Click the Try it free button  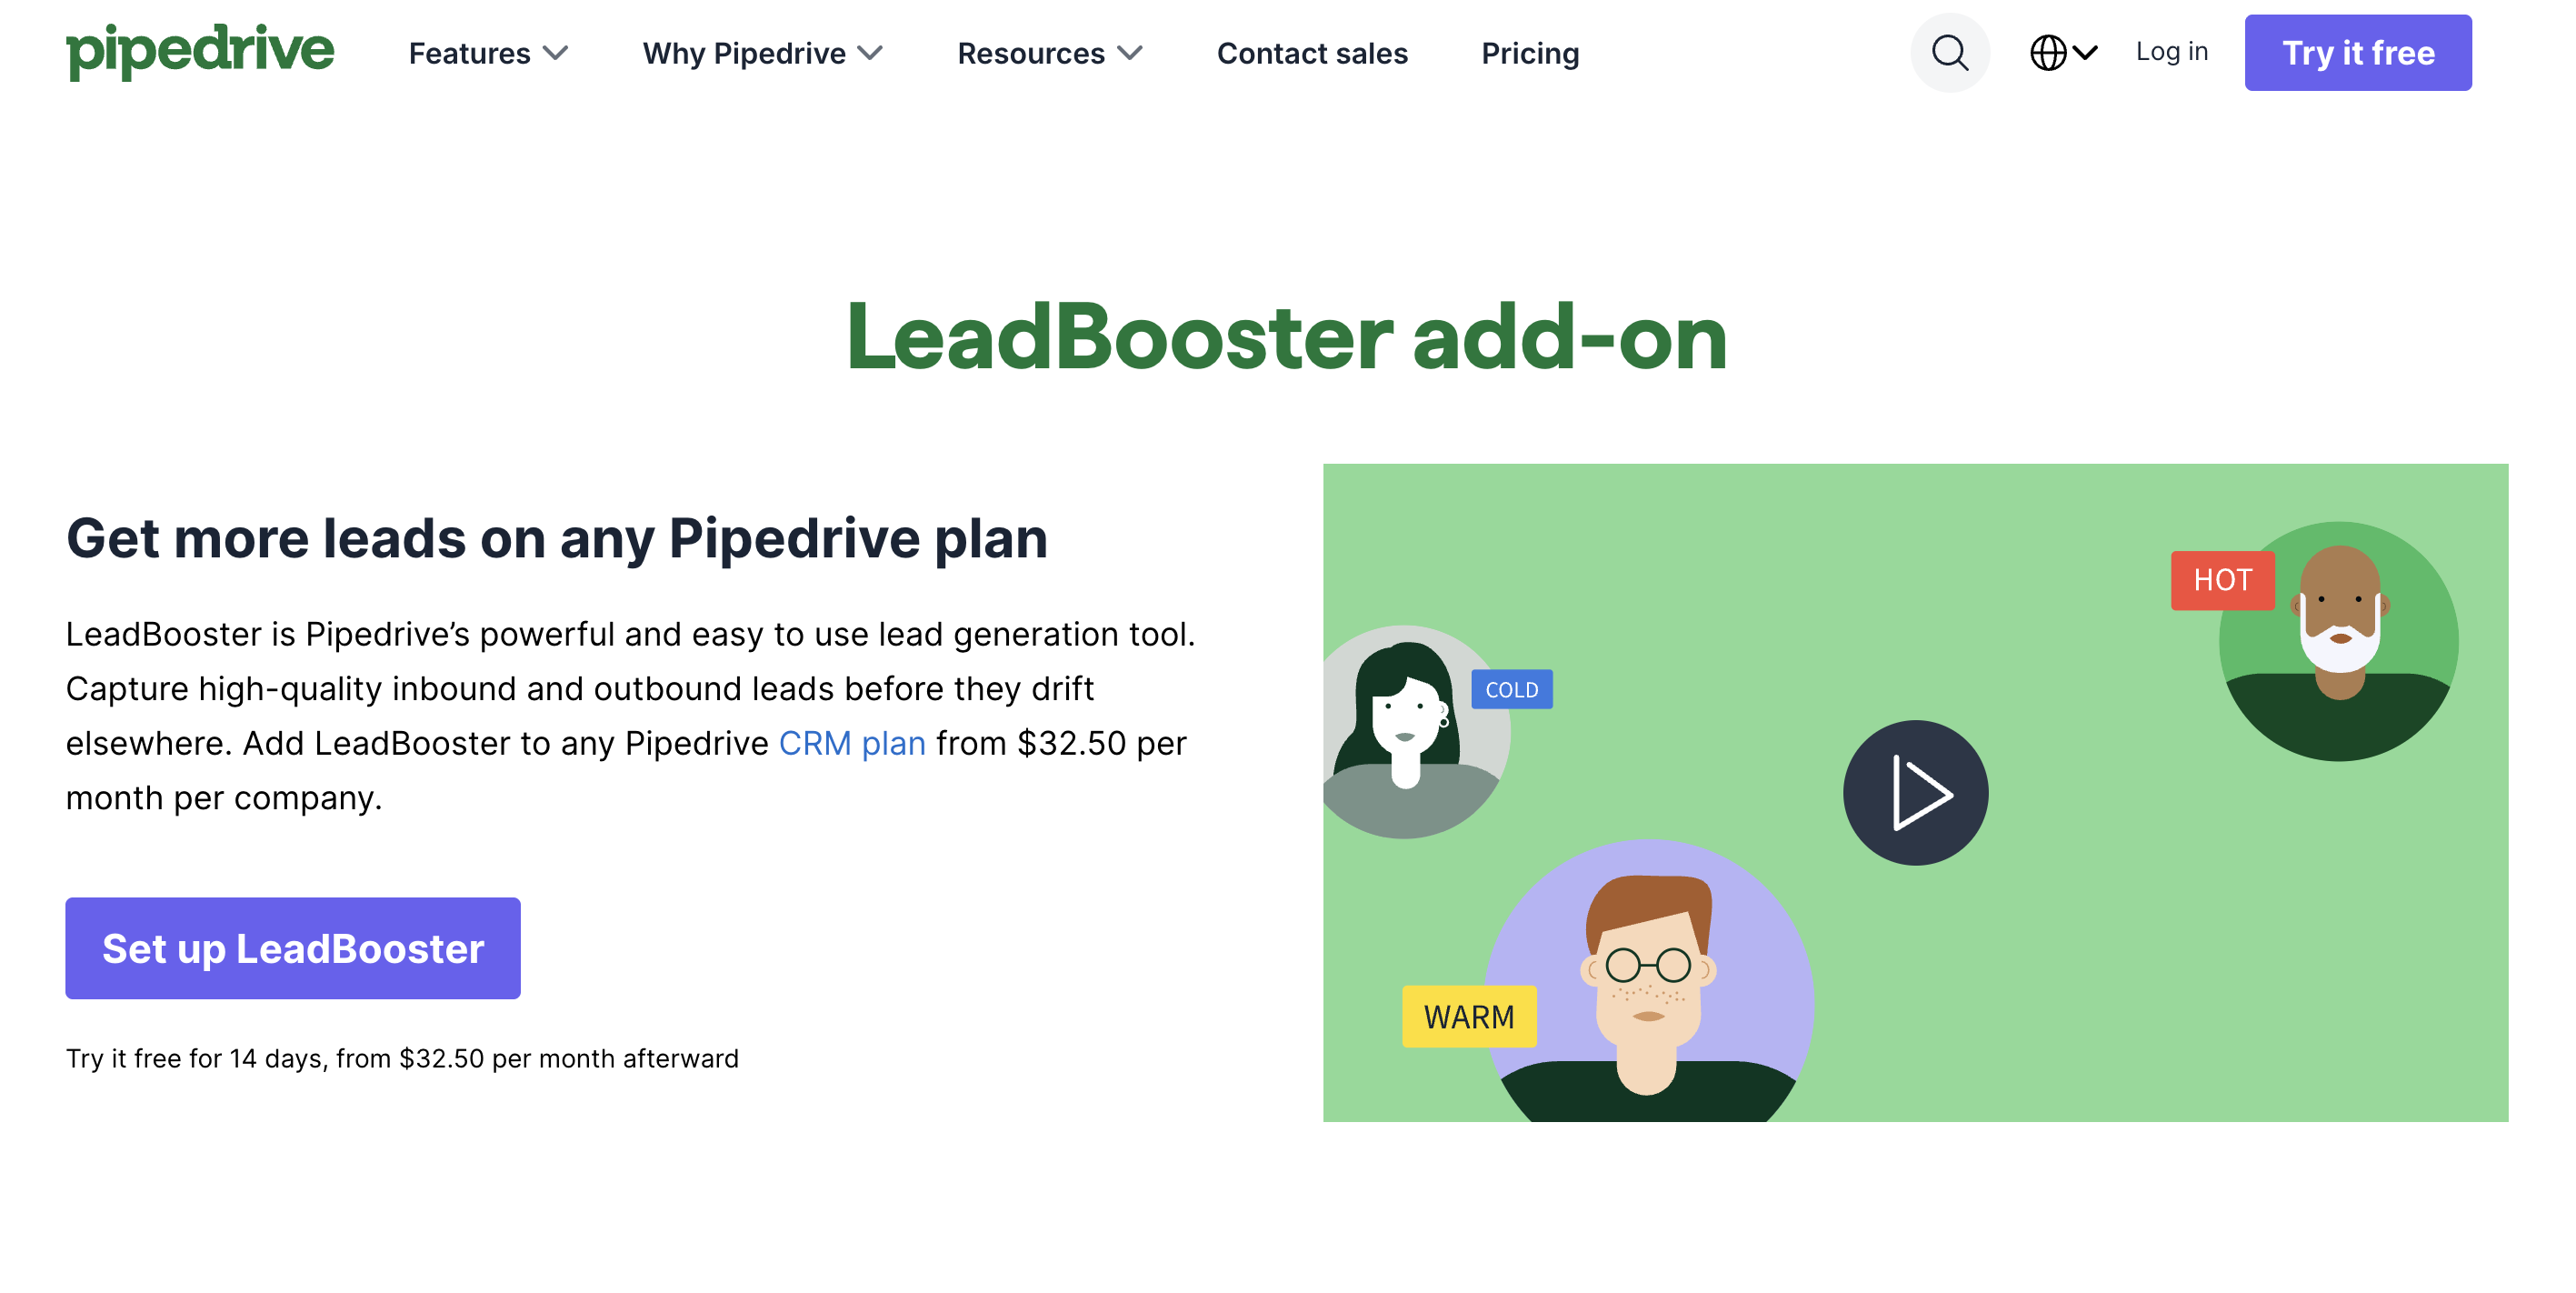(x=2357, y=53)
